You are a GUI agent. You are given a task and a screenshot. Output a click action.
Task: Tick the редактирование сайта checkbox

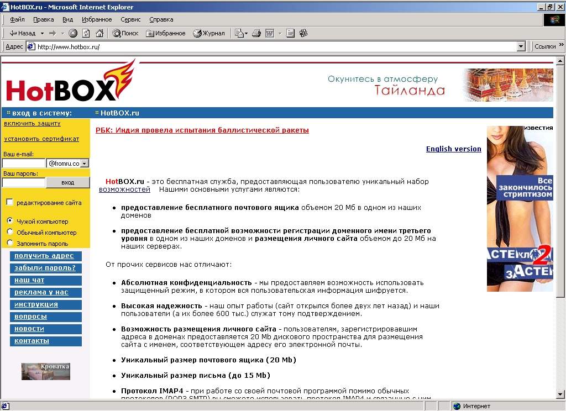pos(10,202)
